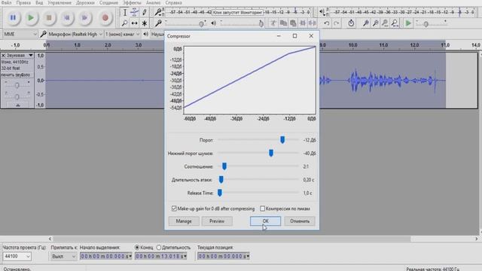Open the Правка menu

click(23, 3)
